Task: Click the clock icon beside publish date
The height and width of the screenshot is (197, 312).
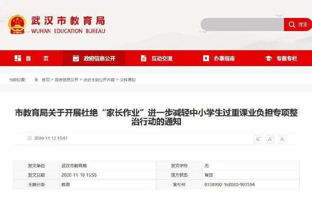Action: [30, 138]
